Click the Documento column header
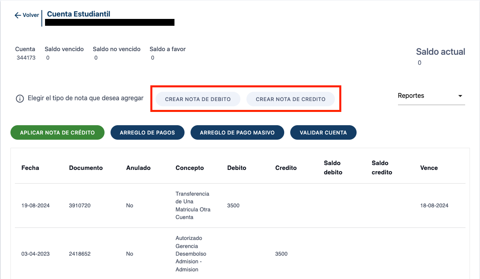The width and height of the screenshot is (480, 279). [x=86, y=168]
